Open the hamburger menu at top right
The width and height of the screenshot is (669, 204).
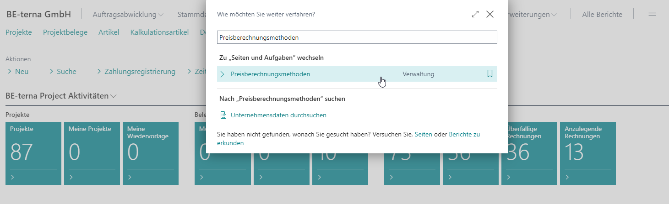653,14
